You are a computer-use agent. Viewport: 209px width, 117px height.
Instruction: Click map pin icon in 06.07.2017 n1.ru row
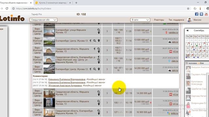[x=99, y=52]
